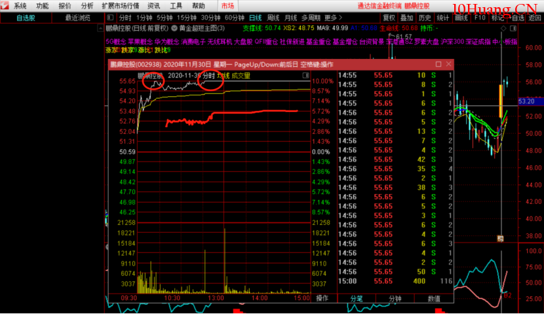Toggle the right info panel icon beside diamond

point(513,28)
